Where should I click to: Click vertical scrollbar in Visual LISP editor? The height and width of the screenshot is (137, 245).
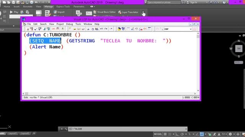[x=198, y=62]
